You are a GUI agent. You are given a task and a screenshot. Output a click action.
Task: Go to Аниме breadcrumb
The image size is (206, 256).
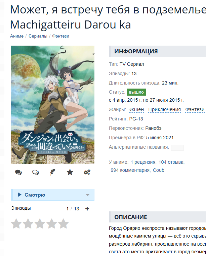pyautogui.click(x=17, y=36)
